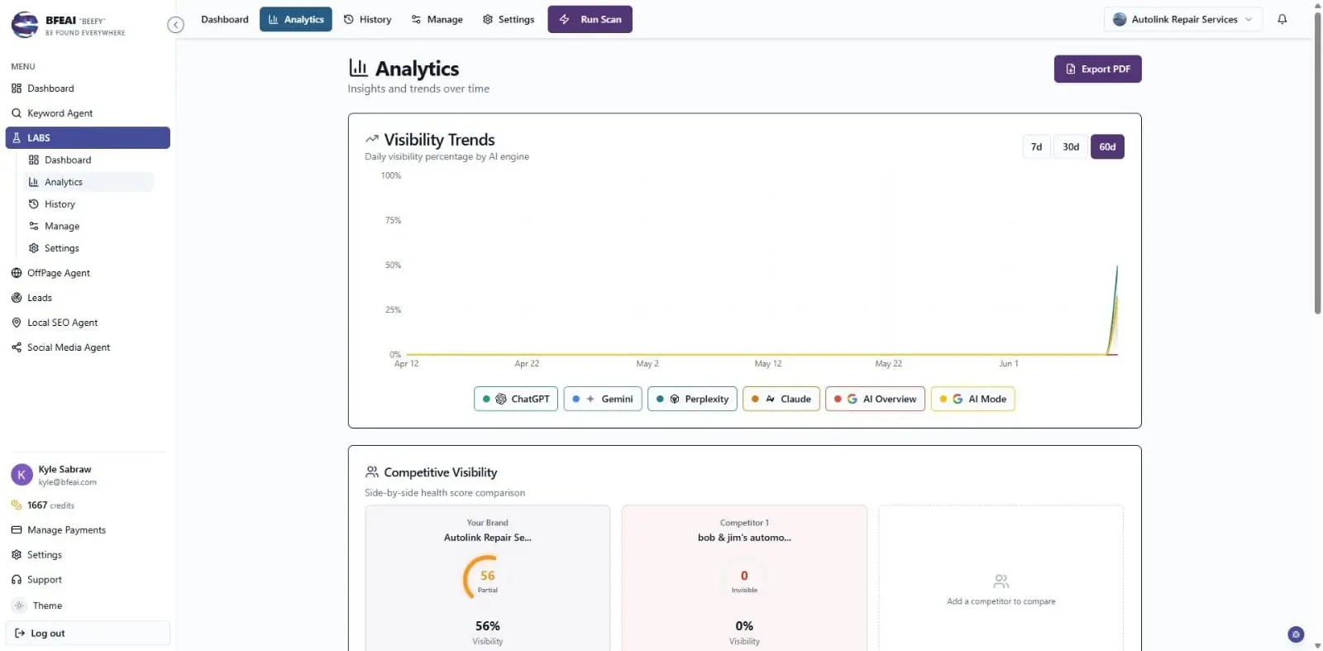Screen dimensions: 1323x651
Task: Click the BFEAI logo icon
Action: click(x=25, y=24)
